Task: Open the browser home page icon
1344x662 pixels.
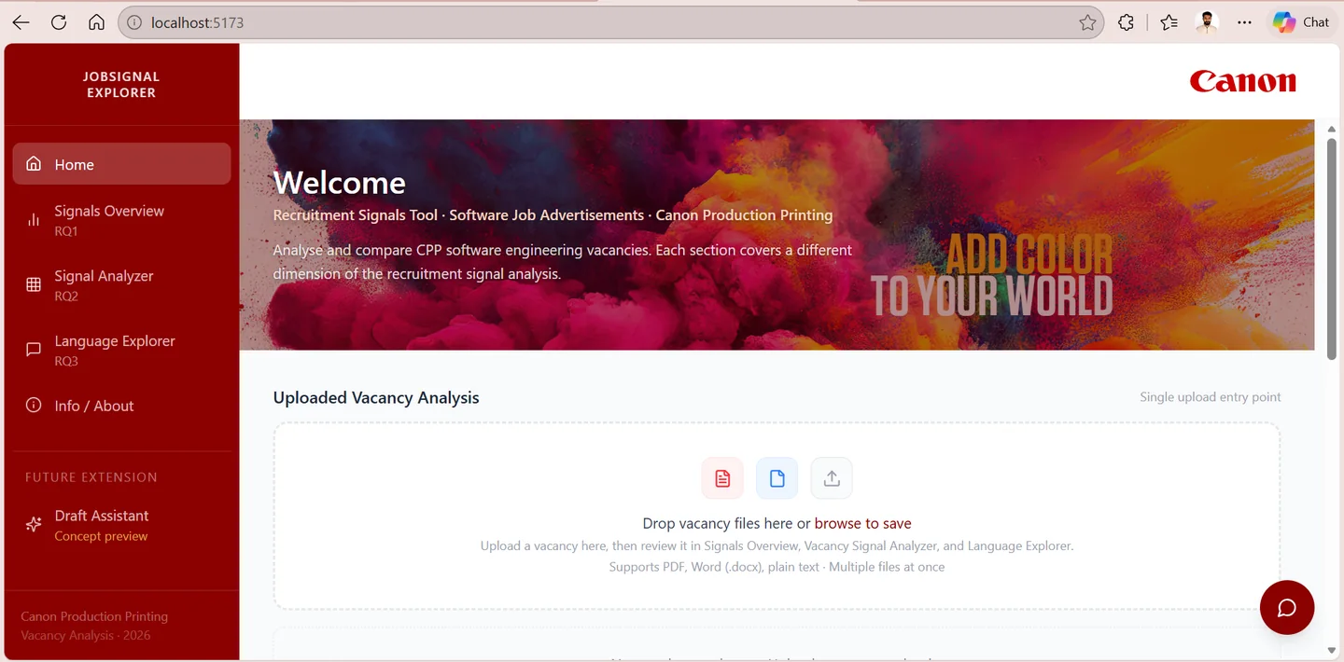Action: pyautogui.click(x=96, y=22)
